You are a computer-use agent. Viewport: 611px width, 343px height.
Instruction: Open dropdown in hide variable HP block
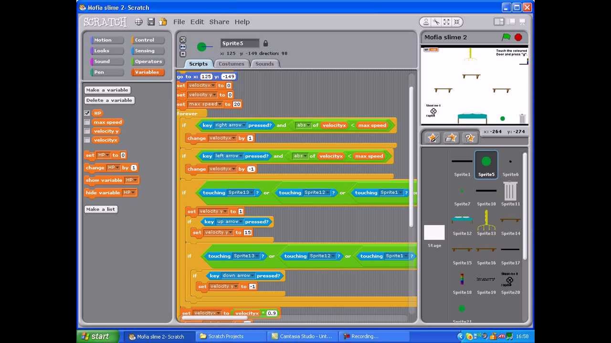click(x=129, y=192)
